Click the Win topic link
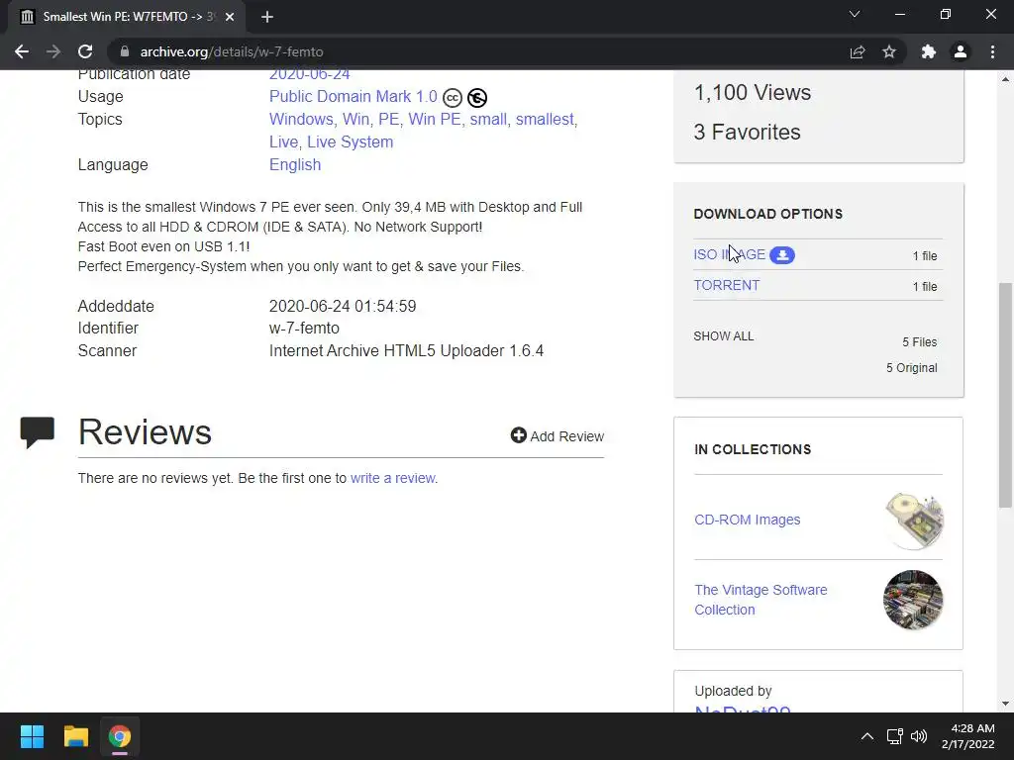This screenshot has width=1014, height=760. (x=355, y=120)
